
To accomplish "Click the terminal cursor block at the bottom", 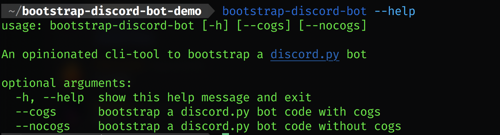I will [226, 134].
